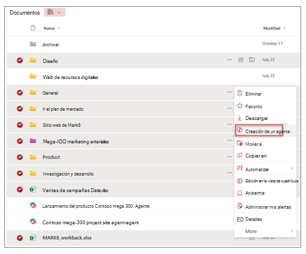Open more actions for Product row
The height and width of the screenshot is (254, 306).
point(229,156)
